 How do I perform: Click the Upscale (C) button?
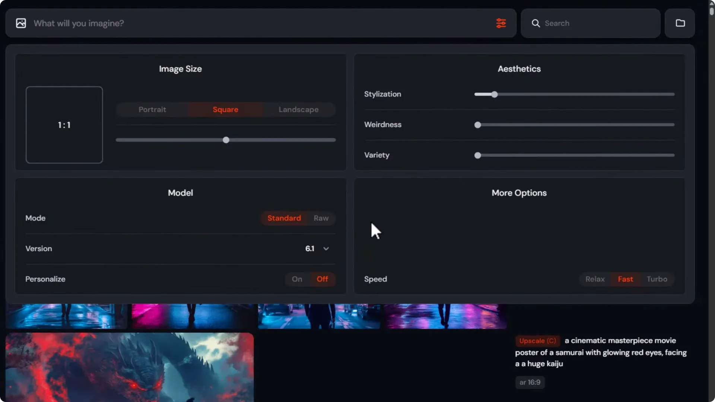pyautogui.click(x=537, y=341)
